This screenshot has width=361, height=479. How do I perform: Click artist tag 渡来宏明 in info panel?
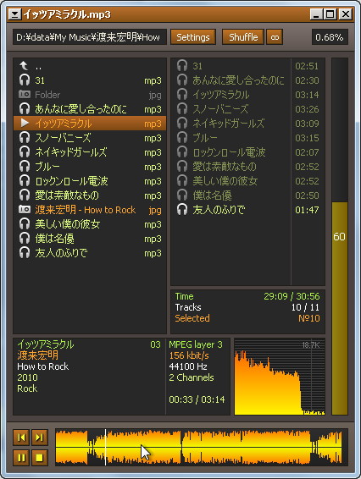37,355
